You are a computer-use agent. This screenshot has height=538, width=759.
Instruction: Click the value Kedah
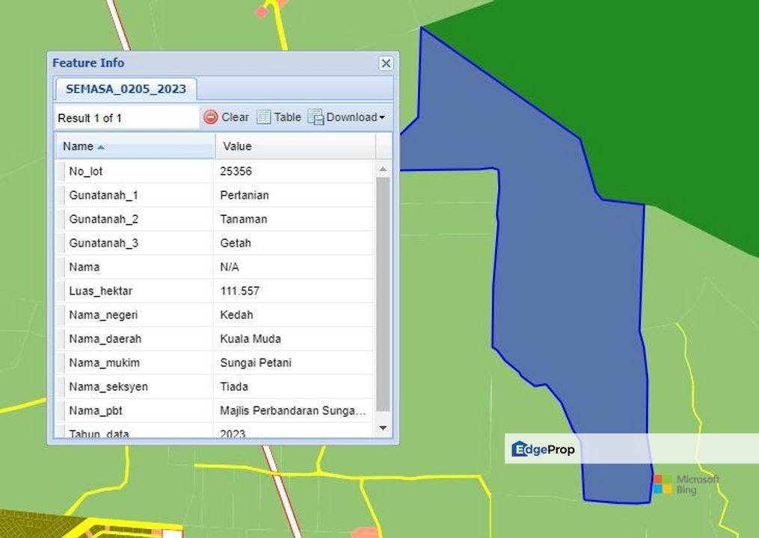click(236, 315)
